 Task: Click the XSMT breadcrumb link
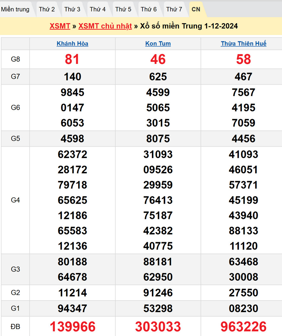coord(60,26)
